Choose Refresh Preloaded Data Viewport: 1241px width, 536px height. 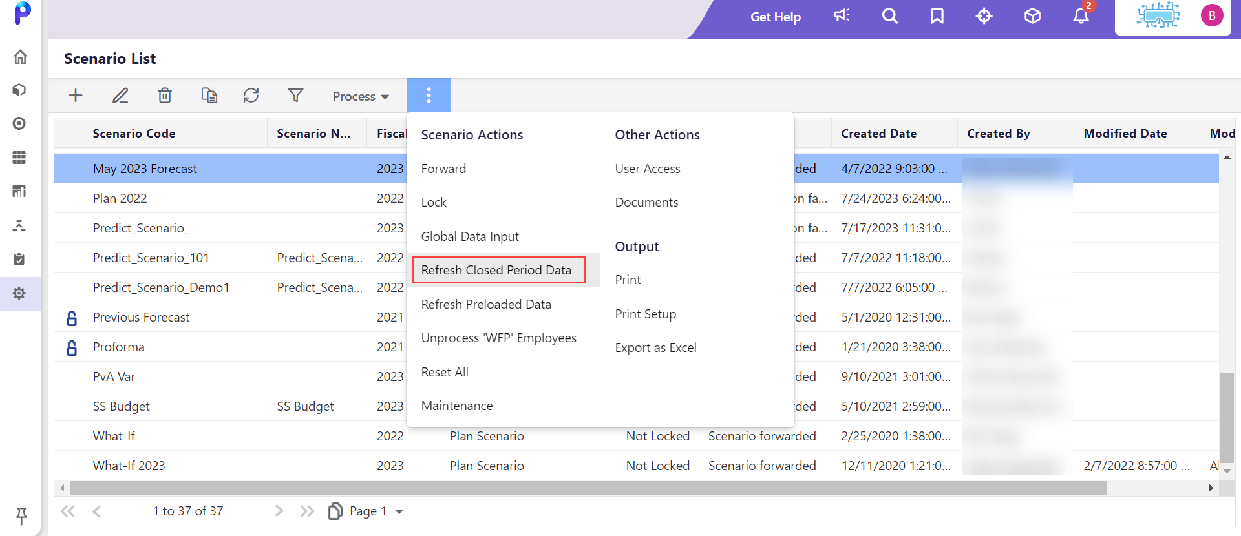(486, 304)
